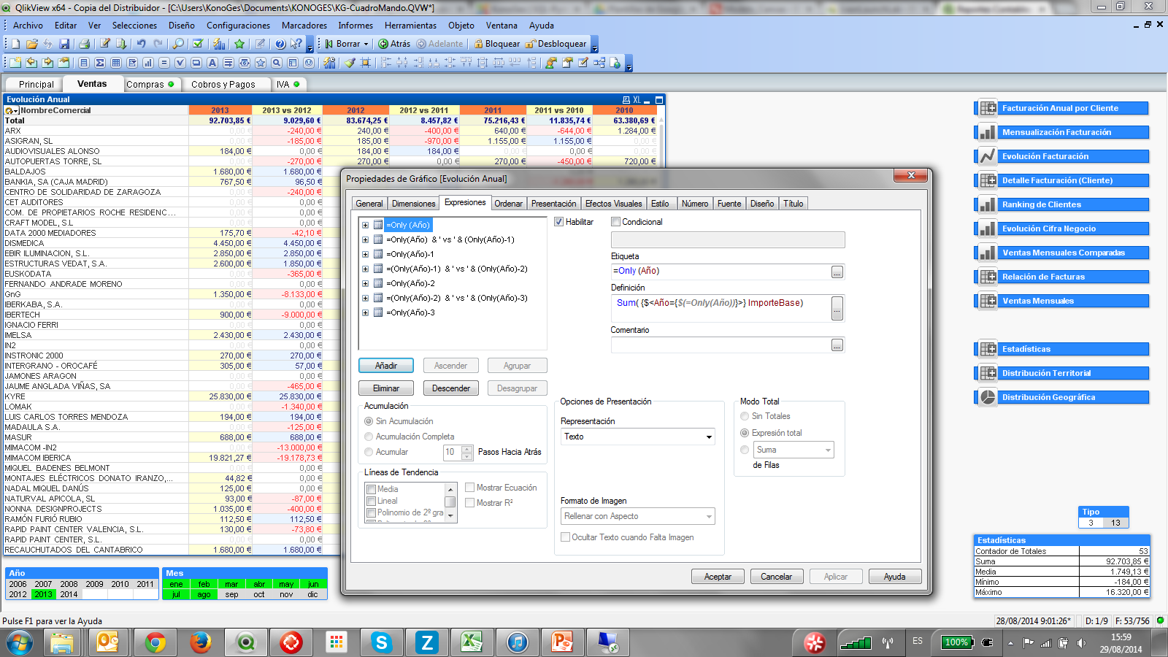Click the Añadir button
This screenshot has width=1168, height=657.
386,366
